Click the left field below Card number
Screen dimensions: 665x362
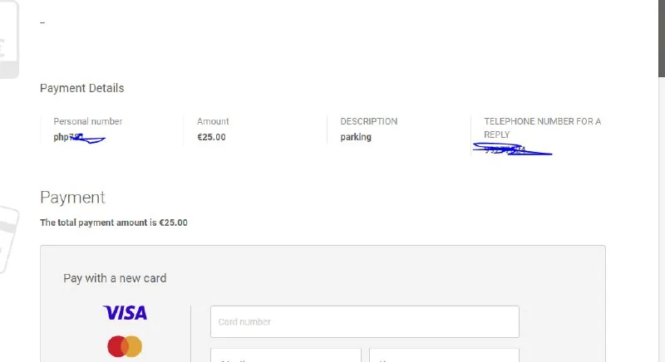coord(285,356)
